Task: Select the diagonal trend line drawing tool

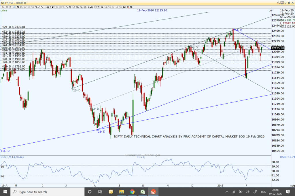Action: point(42,7)
